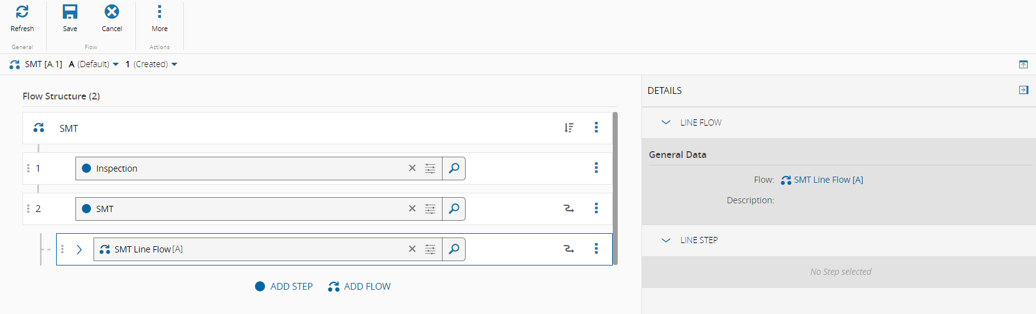Collapse the LINE STEP section
Screen dimensions: 1036x314
pos(666,240)
